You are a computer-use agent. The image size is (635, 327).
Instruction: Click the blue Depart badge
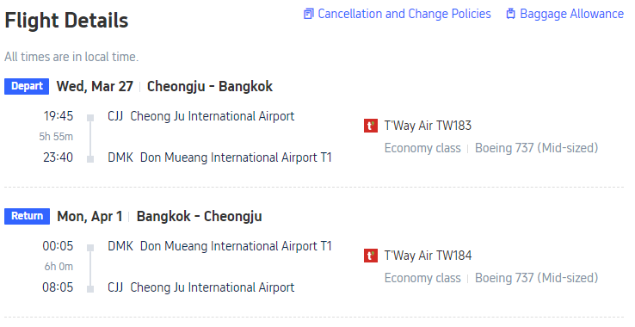(x=27, y=86)
